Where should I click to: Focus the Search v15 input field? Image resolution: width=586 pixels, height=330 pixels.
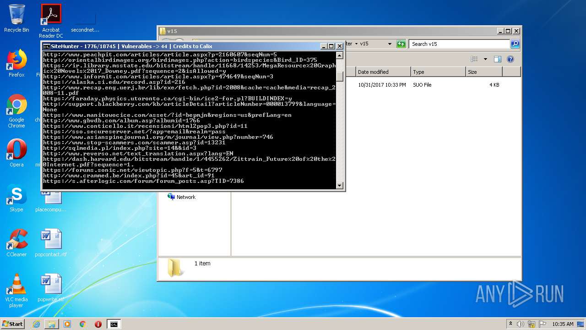pyautogui.click(x=460, y=44)
